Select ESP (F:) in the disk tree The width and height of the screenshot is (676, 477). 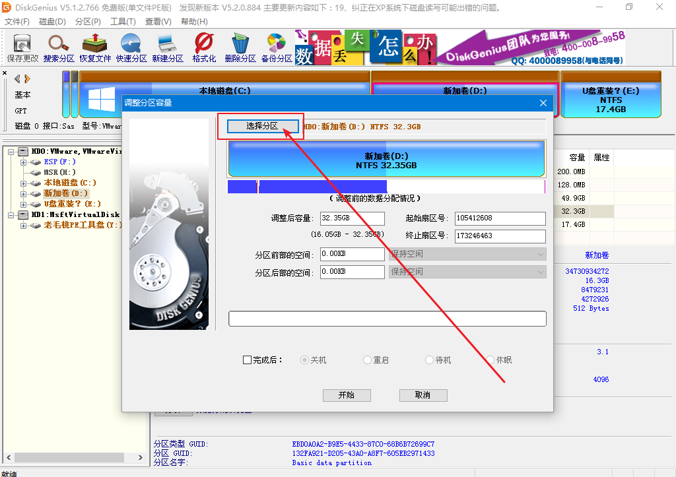pos(59,162)
